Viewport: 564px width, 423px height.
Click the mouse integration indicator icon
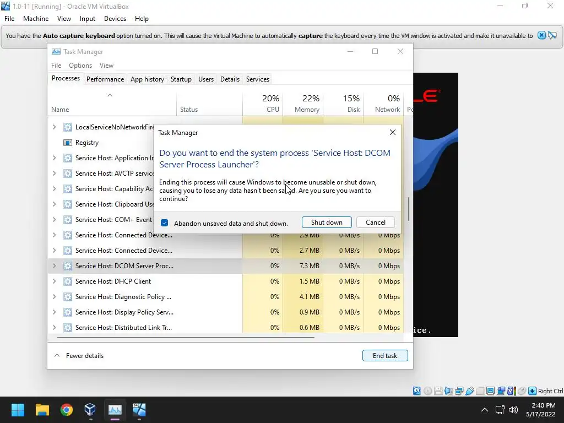click(x=522, y=391)
